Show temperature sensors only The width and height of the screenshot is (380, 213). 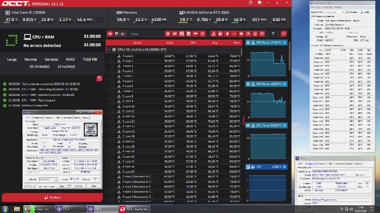[x=213, y=34]
